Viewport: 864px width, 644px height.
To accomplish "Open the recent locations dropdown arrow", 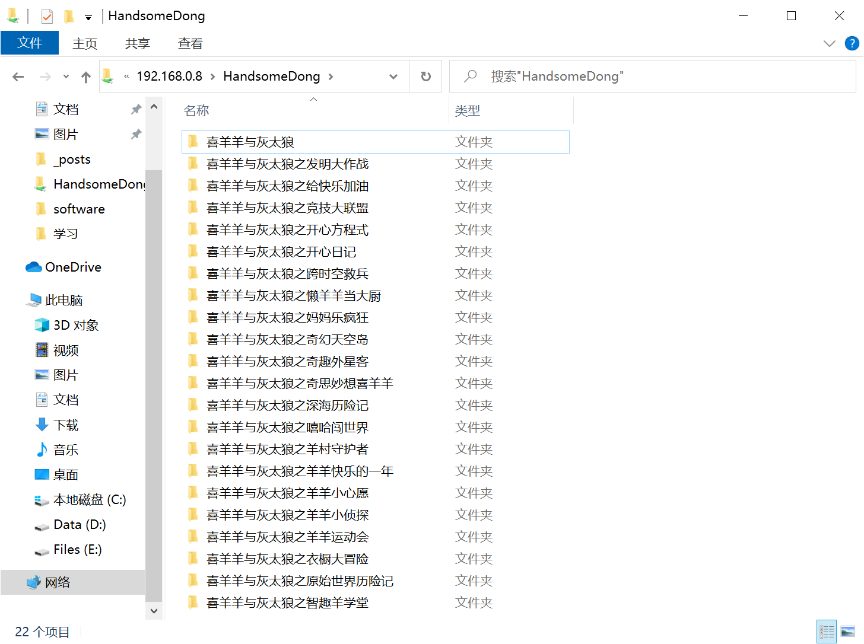I will 66,76.
